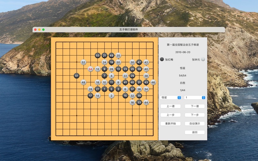Click black stone number 19
Screen dimensions: 258x161
point(111,62)
